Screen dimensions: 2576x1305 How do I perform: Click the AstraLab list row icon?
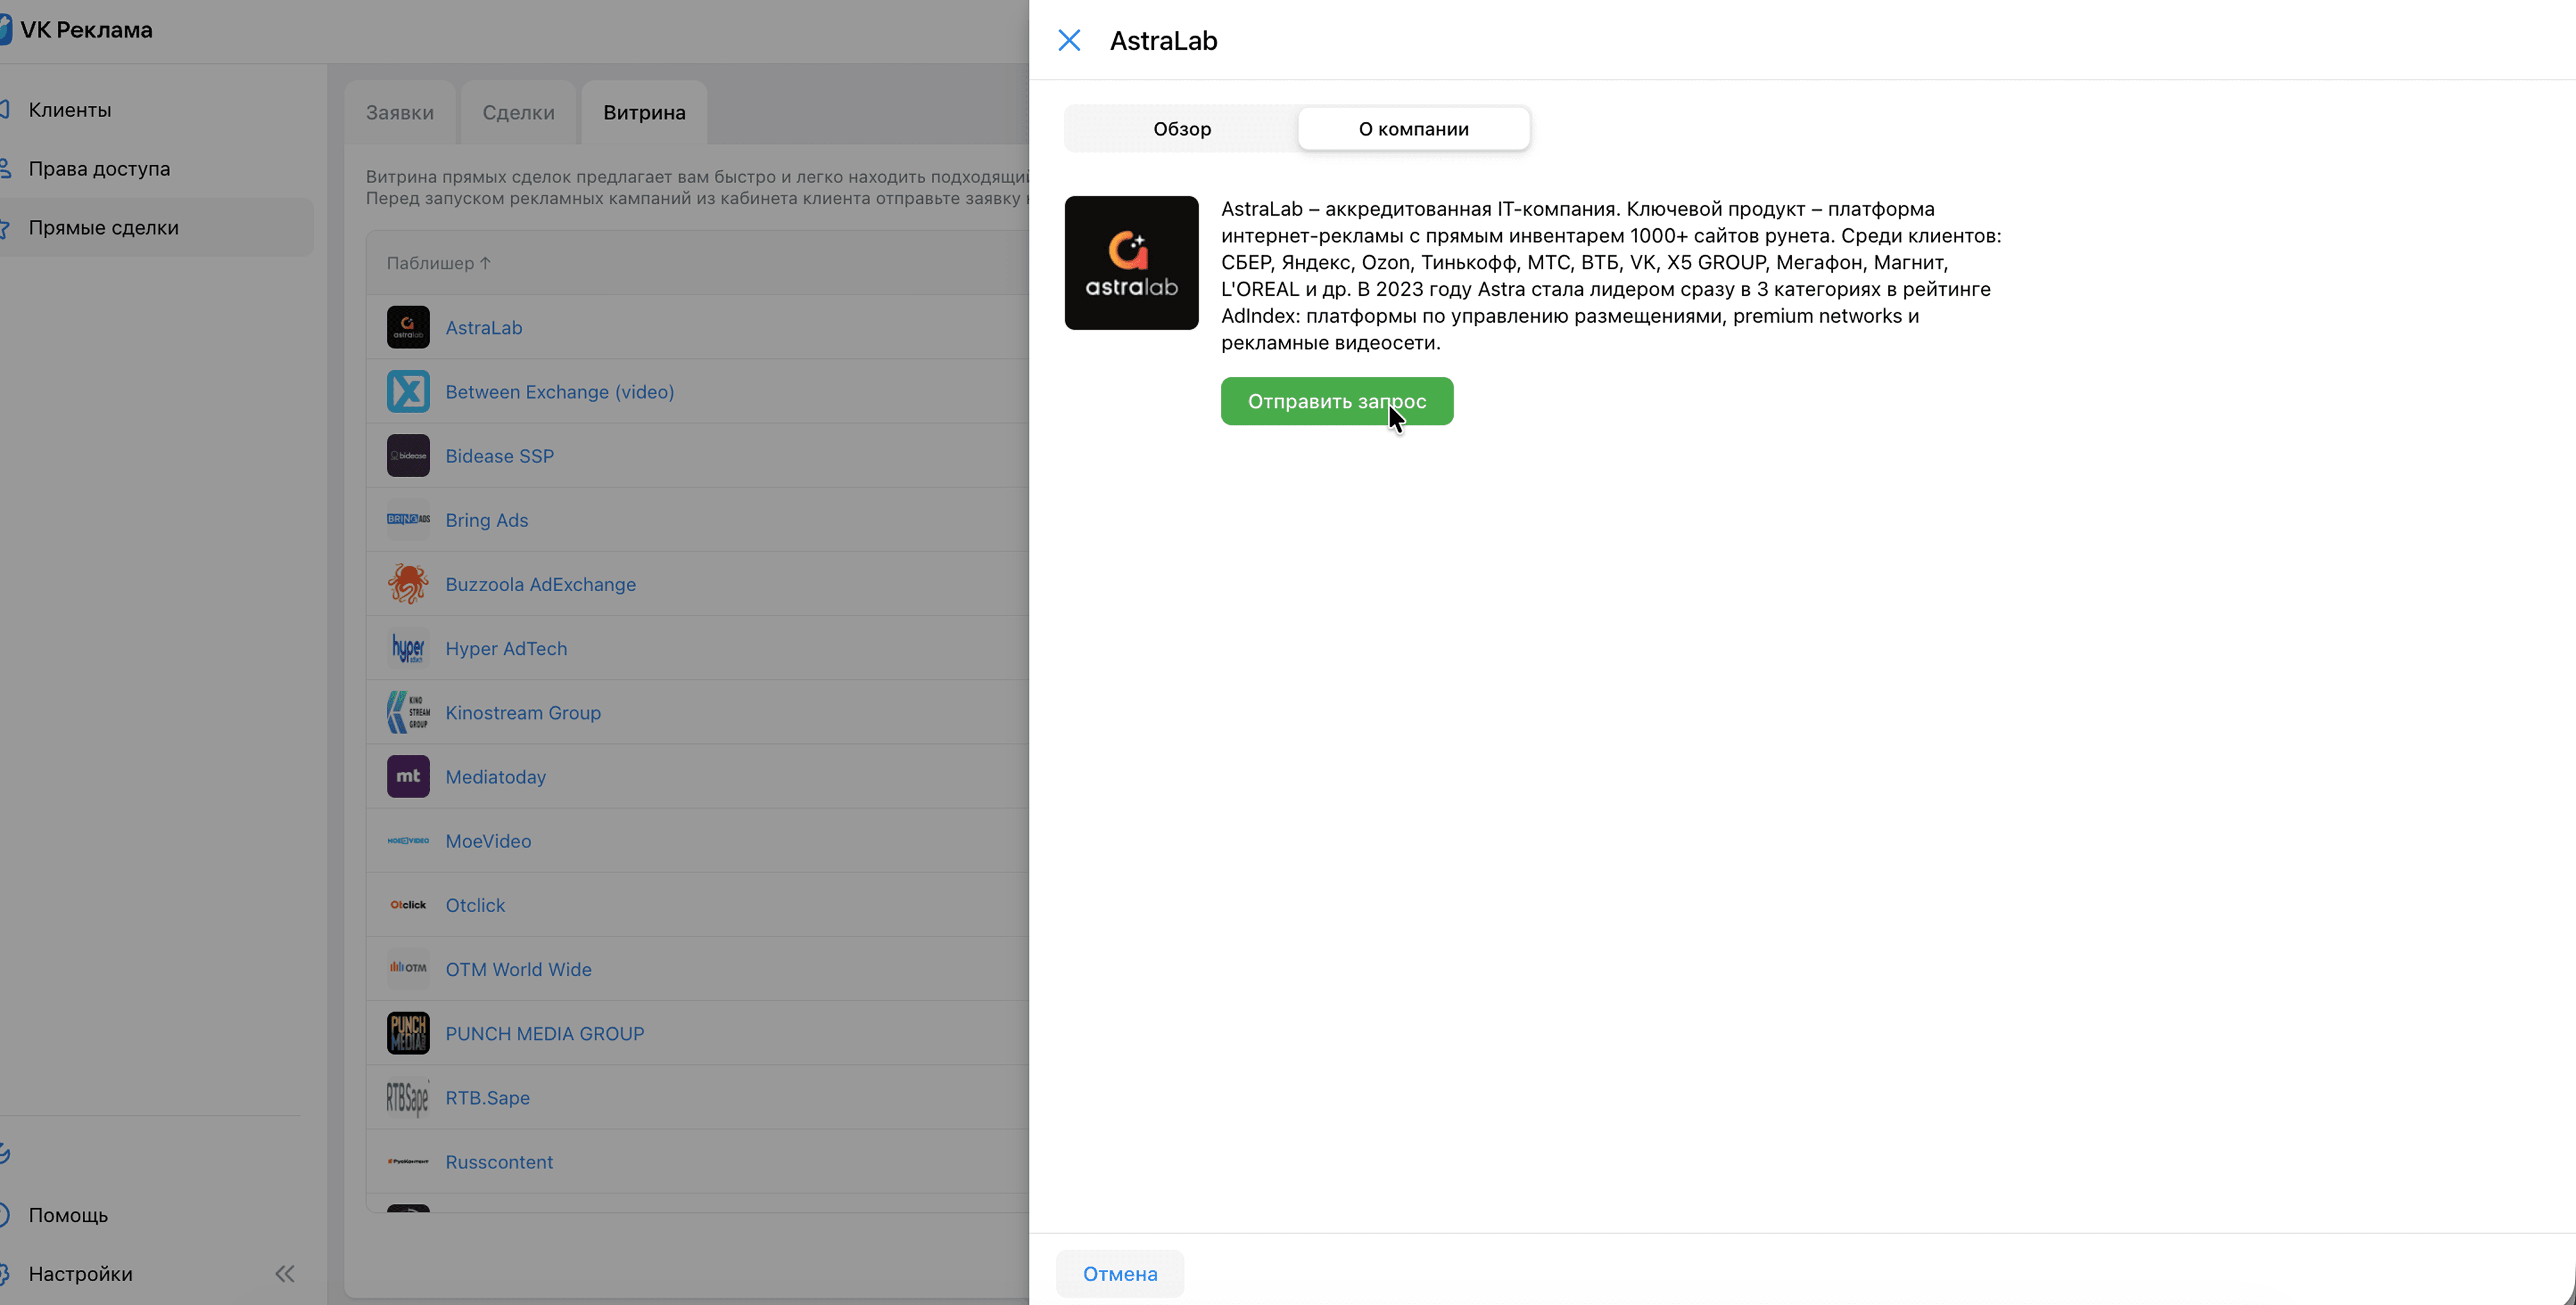(x=408, y=328)
